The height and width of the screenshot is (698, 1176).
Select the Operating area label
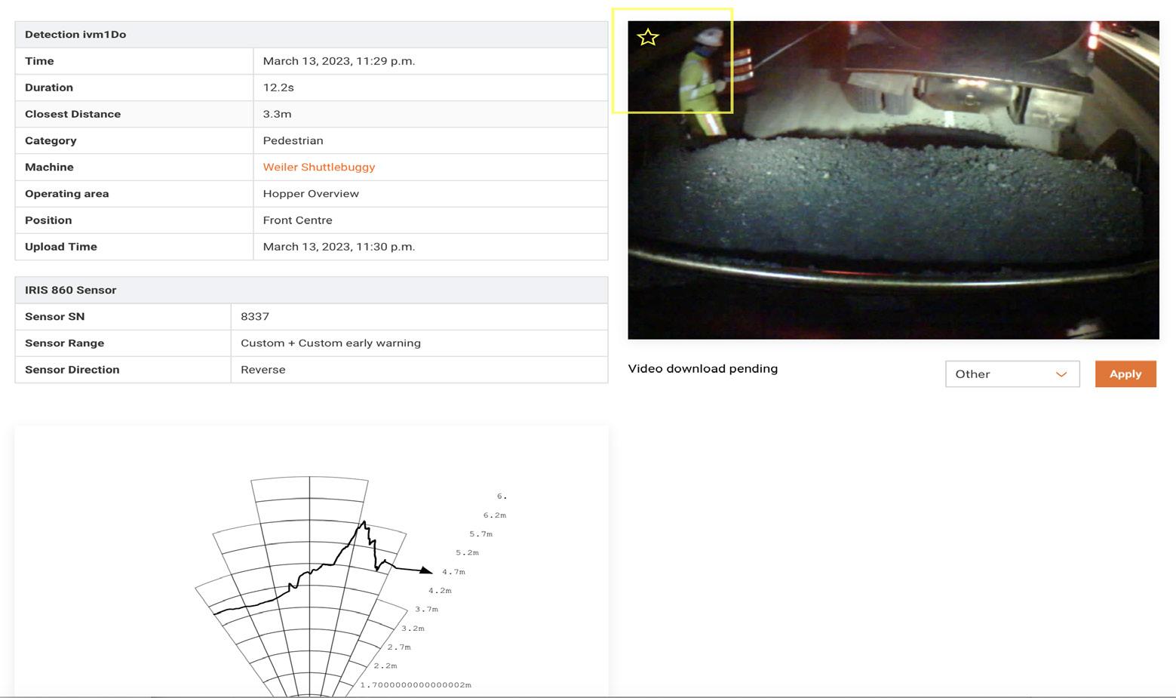tap(67, 193)
